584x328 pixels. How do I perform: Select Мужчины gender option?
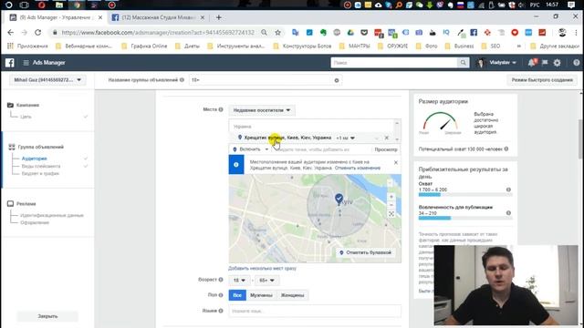[261, 295]
